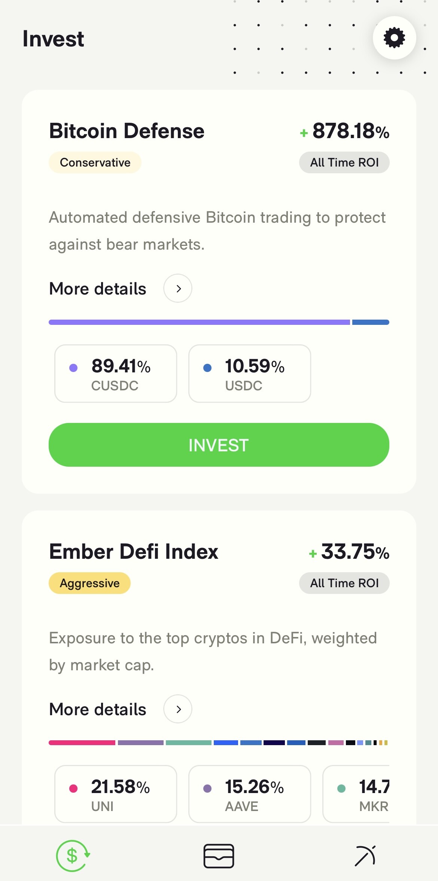Select the 21.58% UNI allocation card
Viewport: 438px width, 881px height.
coord(116,794)
